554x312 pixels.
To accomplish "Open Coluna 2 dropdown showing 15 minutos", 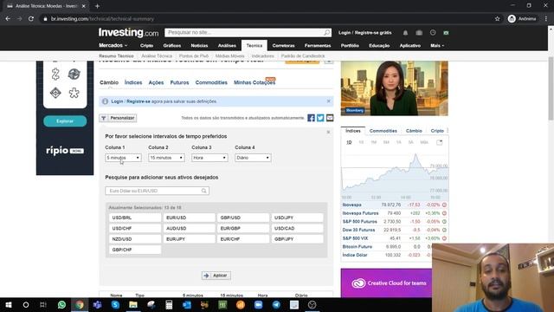I will (166, 158).
